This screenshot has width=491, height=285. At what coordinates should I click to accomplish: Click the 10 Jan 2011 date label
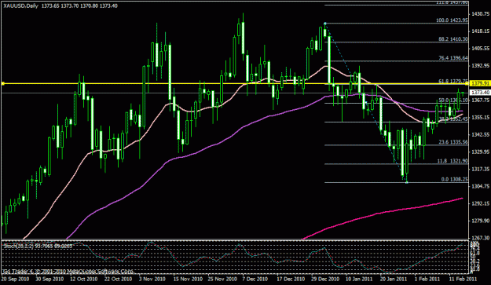click(x=359, y=279)
